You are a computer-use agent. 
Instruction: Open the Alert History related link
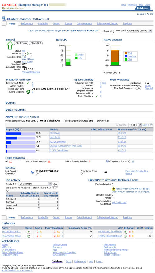[110, 245]
